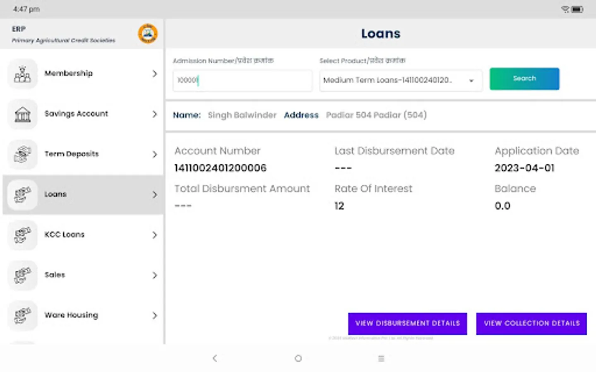596x372 pixels.
Task: Select the Loans icon in the sidebar
Action: [22, 194]
